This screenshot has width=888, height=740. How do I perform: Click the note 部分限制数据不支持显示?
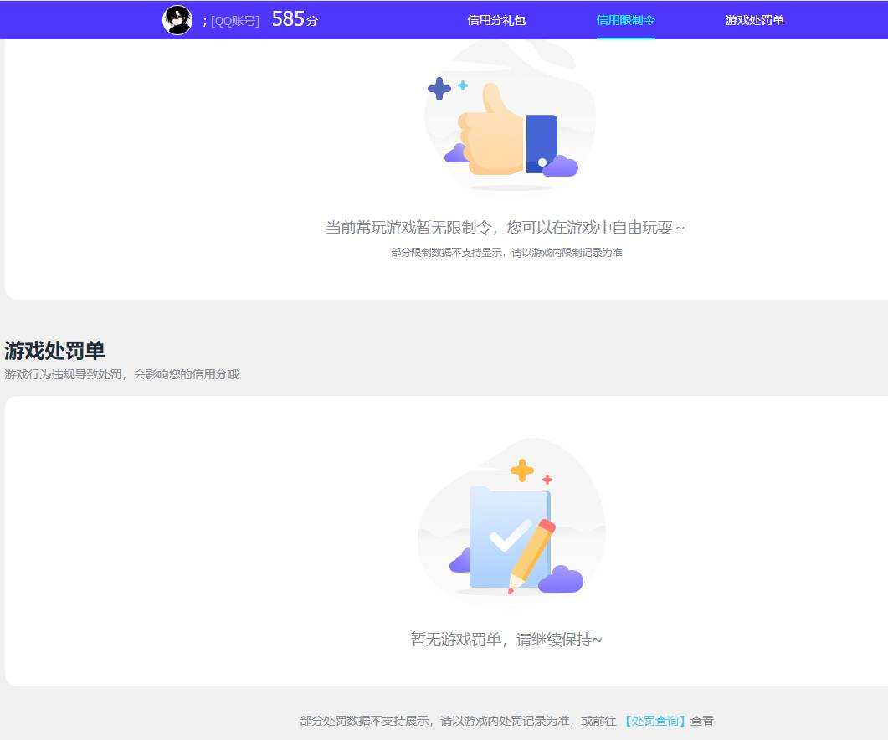pyautogui.click(x=447, y=253)
